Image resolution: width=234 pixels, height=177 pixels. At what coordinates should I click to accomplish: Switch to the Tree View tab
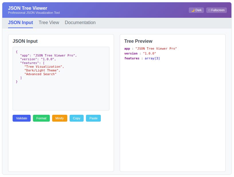(49, 23)
